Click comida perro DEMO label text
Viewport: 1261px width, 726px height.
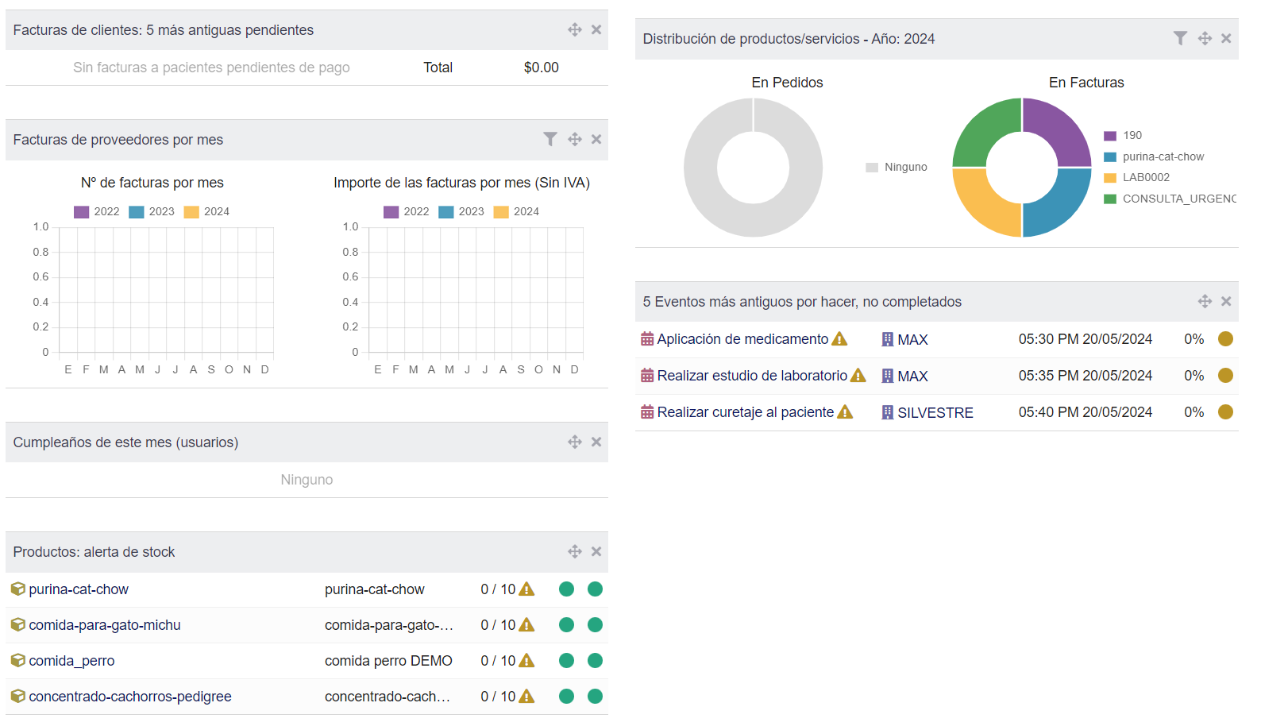coord(388,661)
